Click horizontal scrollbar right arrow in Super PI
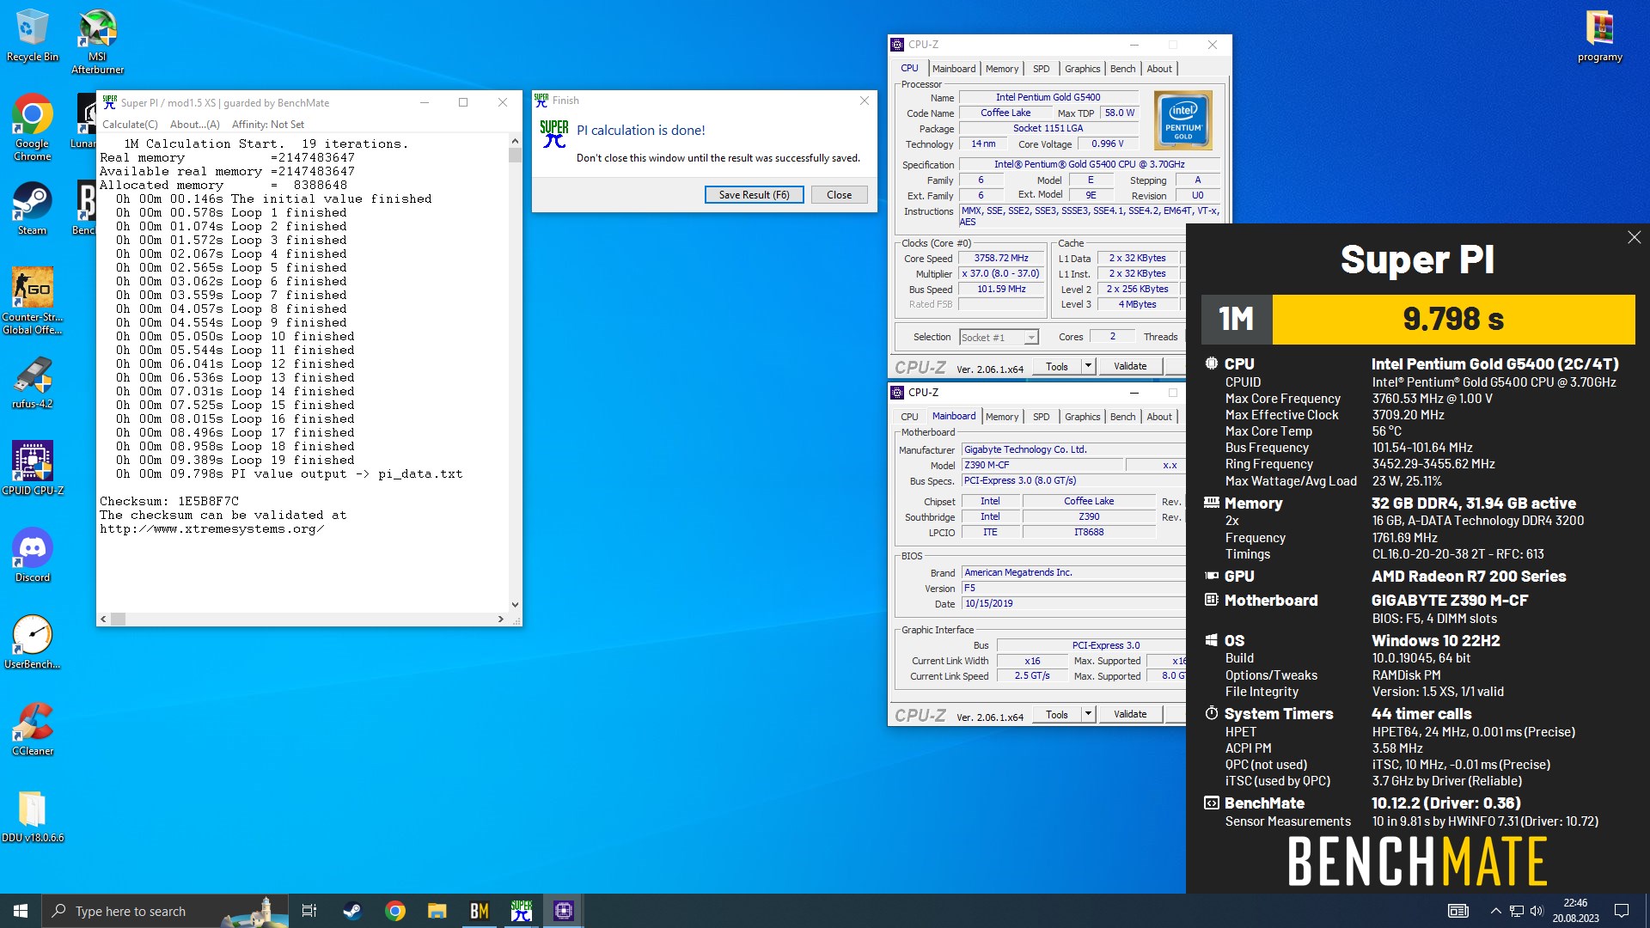 501,619
